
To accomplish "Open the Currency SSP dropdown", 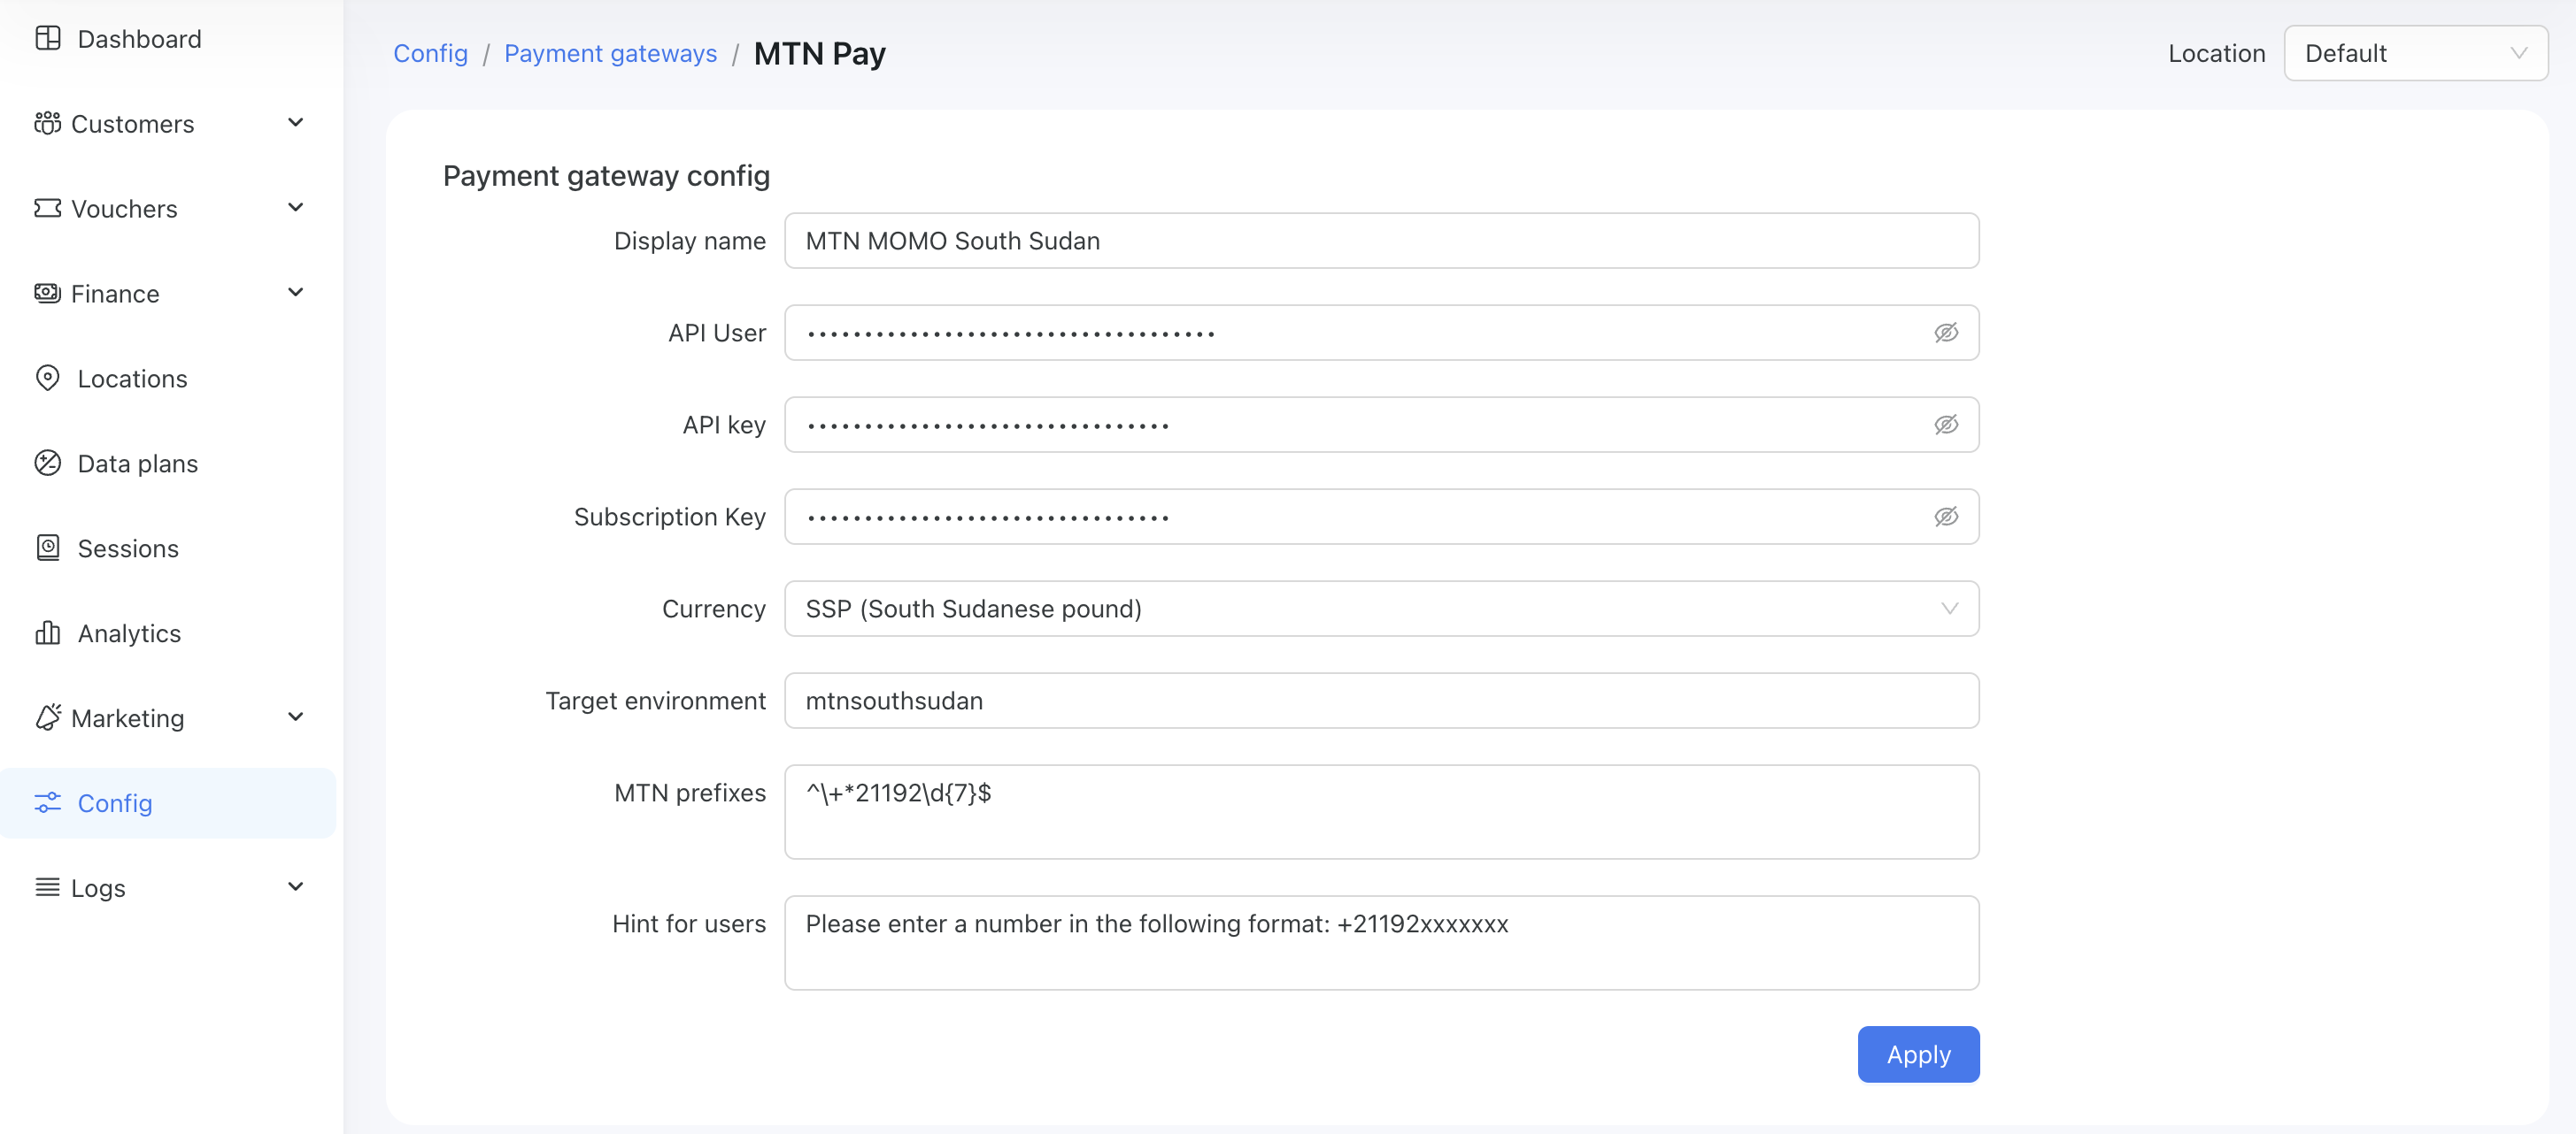I will coord(1381,609).
